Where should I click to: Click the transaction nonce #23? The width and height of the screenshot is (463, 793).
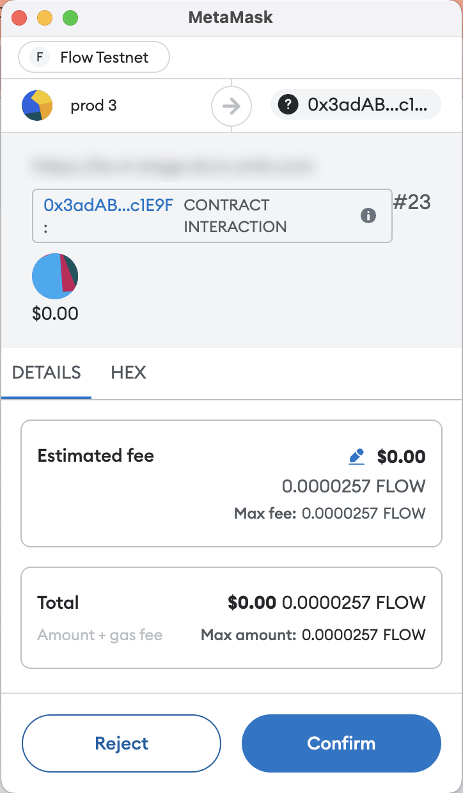[412, 203]
